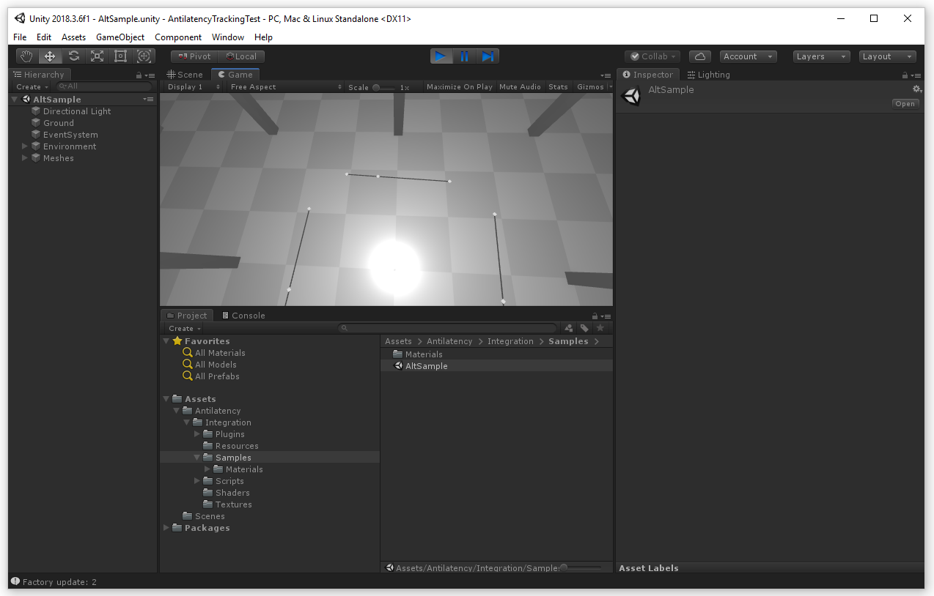Image resolution: width=934 pixels, height=596 pixels.
Task: Select Directional Light in Hierarchy
Action: pos(77,111)
